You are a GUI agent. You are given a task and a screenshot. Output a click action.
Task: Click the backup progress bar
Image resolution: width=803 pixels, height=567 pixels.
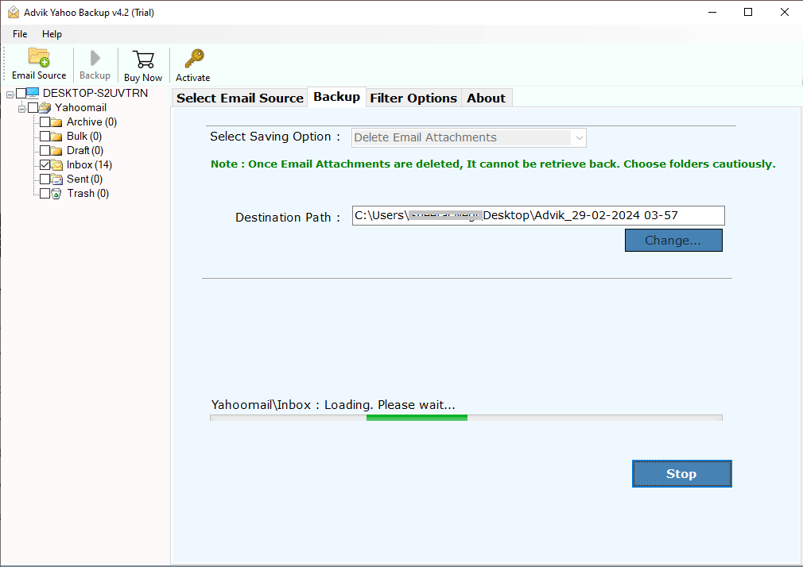[466, 418]
